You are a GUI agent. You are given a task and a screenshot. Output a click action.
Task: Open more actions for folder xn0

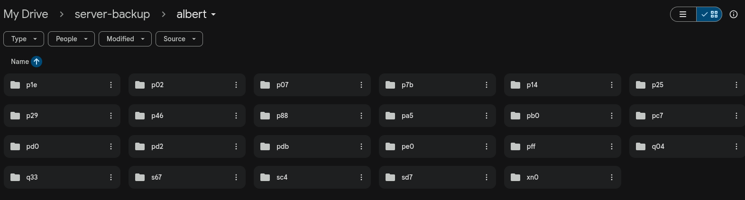pyautogui.click(x=612, y=177)
